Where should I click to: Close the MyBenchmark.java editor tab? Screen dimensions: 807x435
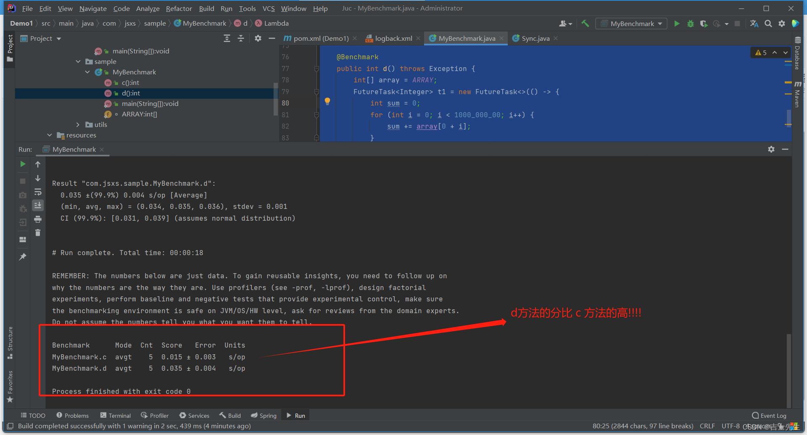click(501, 38)
